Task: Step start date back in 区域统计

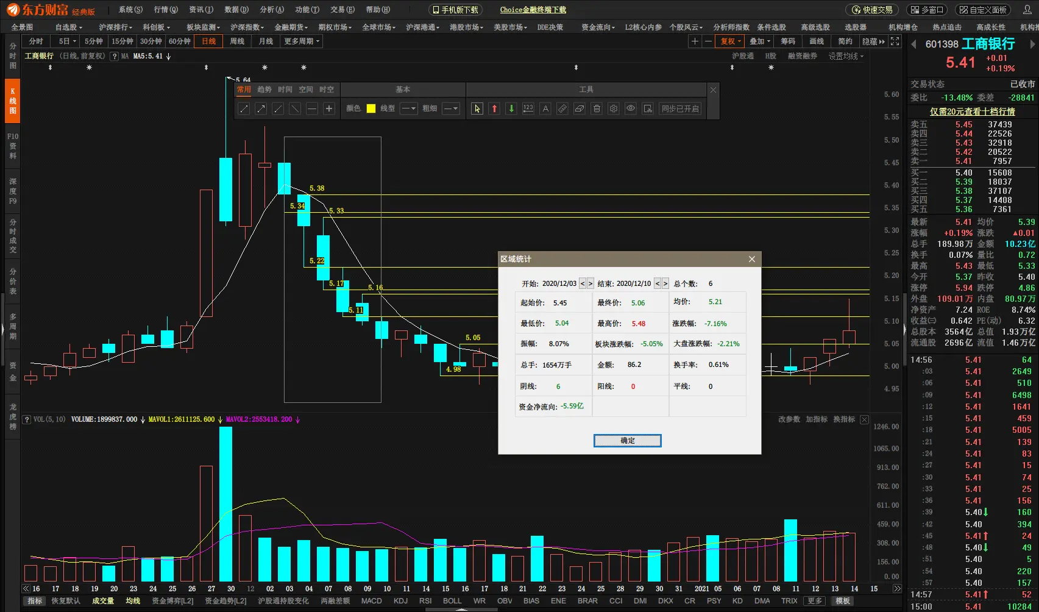Action: (583, 283)
